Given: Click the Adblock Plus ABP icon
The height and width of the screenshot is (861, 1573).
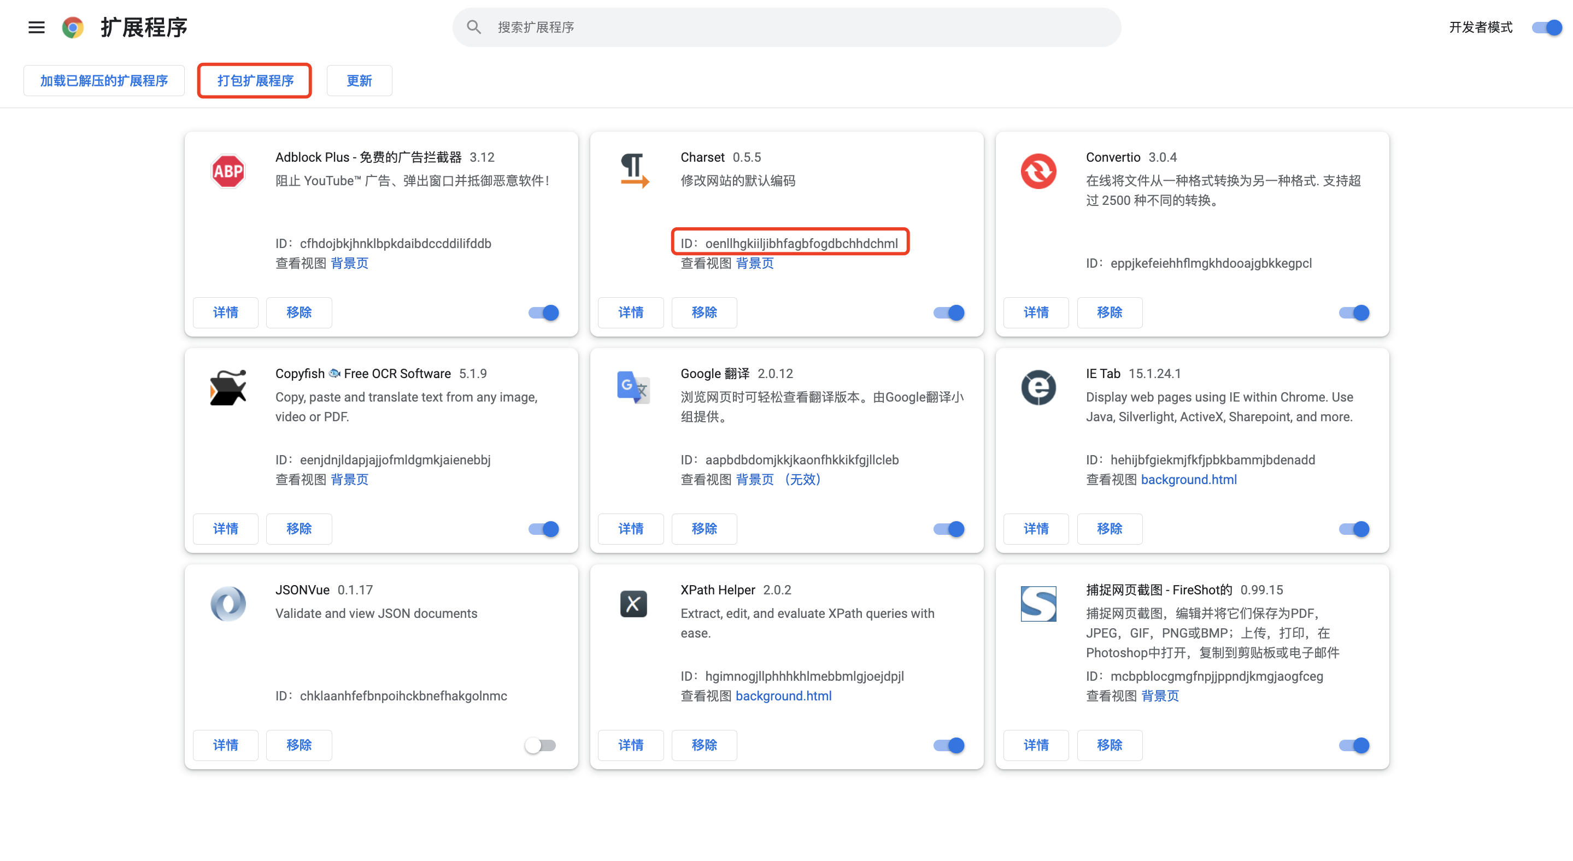Looking at the screenshot, I should [x=228, y=171].
